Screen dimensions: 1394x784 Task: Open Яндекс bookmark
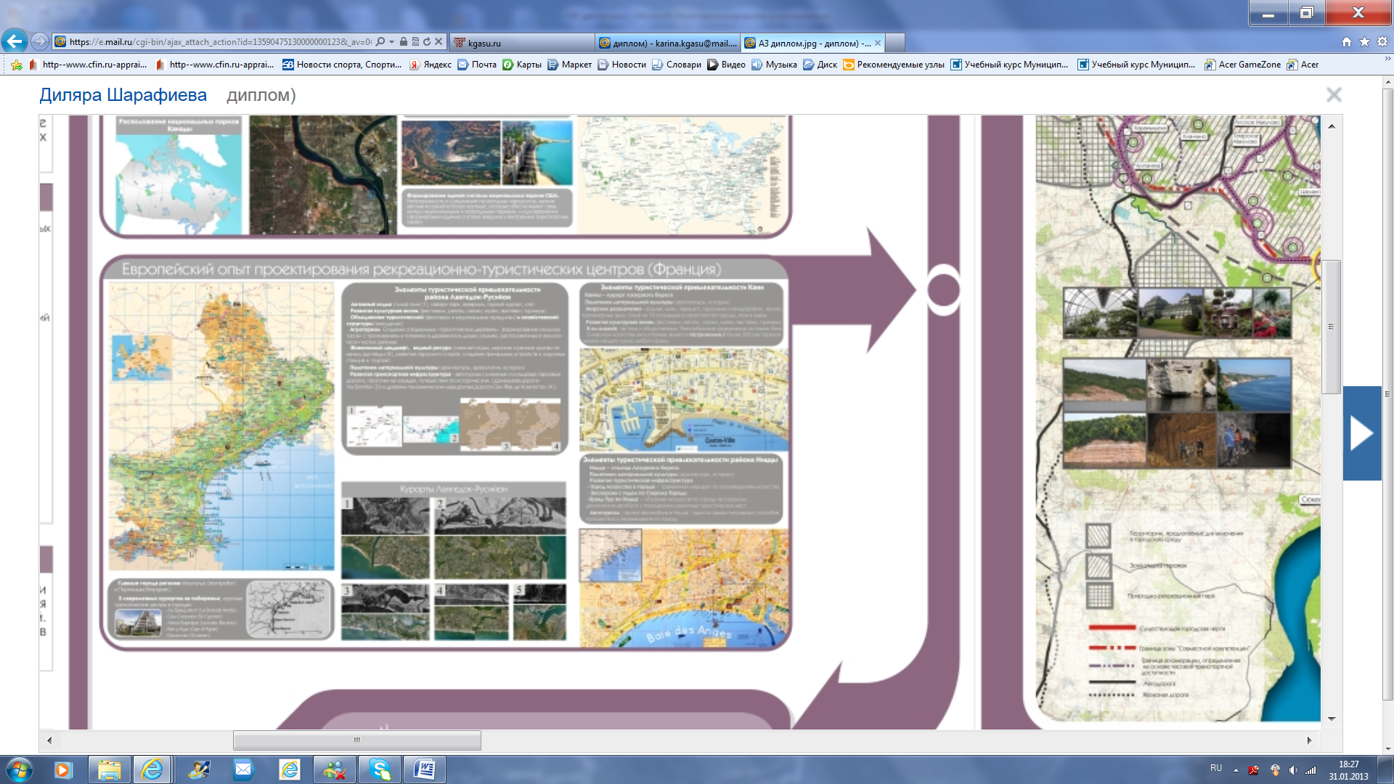(x=431, y=65)
